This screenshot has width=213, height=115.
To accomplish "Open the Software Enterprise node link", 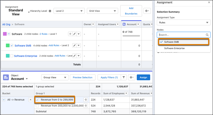I will pos(25,56).
